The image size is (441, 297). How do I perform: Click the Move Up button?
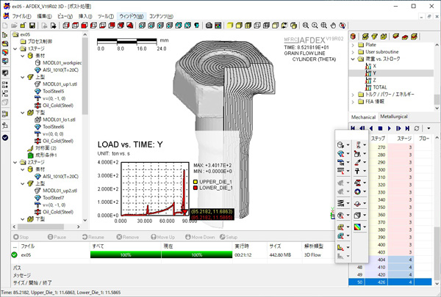click(163, 237)
